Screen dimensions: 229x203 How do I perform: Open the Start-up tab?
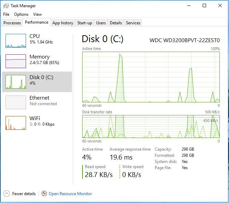point(85,23)
